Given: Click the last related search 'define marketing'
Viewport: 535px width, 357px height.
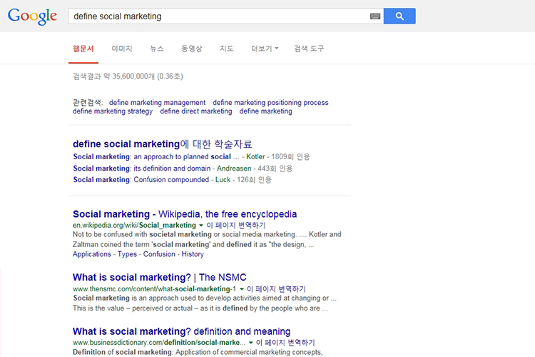Looking at the screenshot, I should pyautogui.click(x=266, y=111).
